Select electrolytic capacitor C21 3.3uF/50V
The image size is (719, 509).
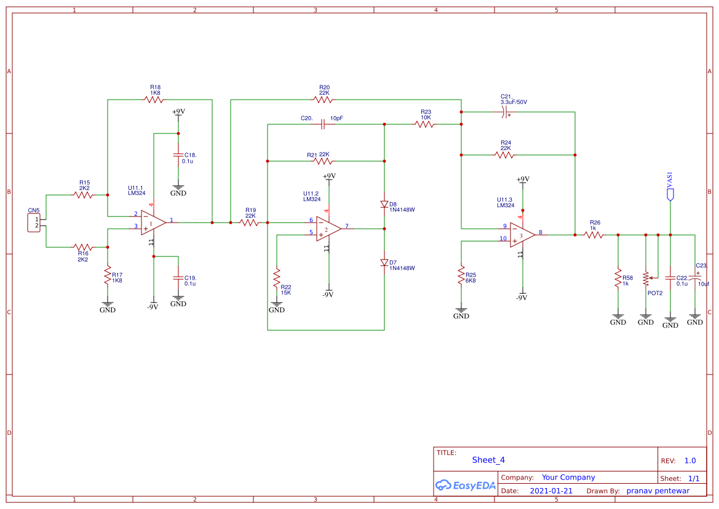point(506,112)
